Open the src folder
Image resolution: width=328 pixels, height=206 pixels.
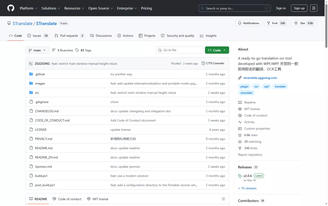click(x=37, y=93)
